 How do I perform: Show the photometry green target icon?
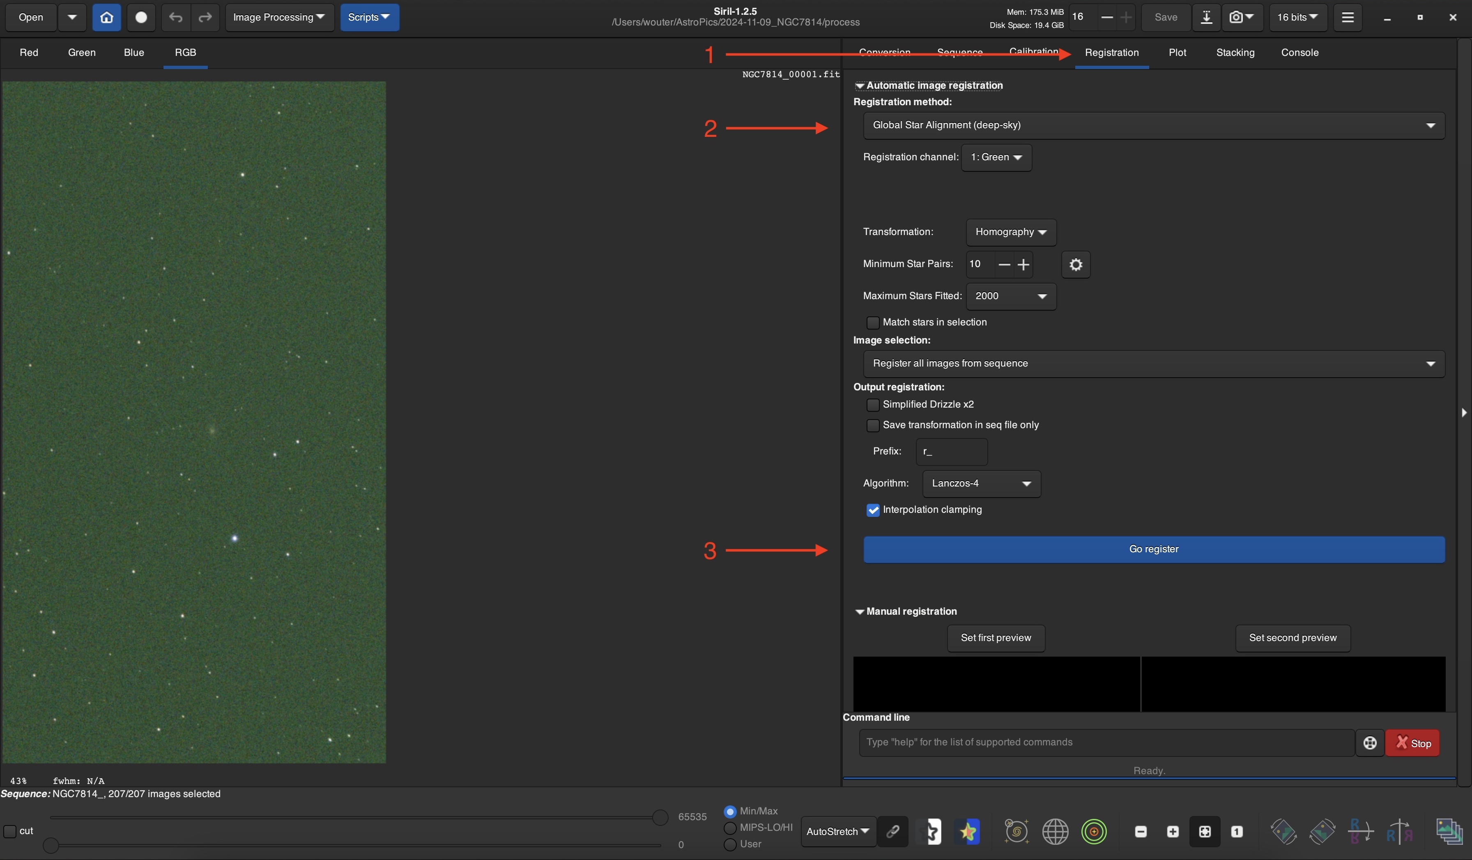(1093, 831)
